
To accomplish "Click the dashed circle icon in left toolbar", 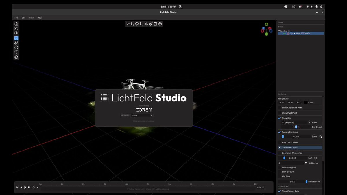I will pyautogui.click(x=16, y=47).
